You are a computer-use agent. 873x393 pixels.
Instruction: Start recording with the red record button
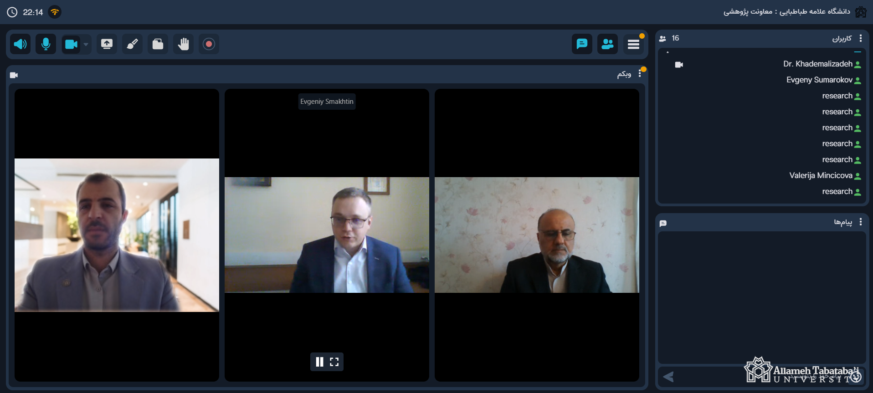click(x=209, y=44)
